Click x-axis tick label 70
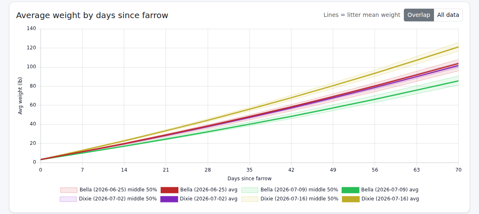 point(458,170)
